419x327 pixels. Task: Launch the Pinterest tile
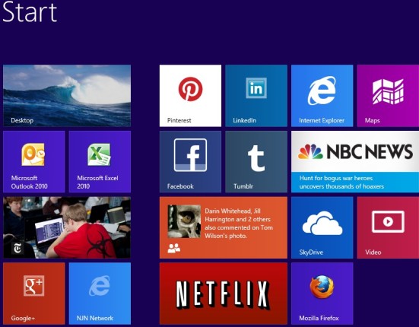(x=190, y=96)
